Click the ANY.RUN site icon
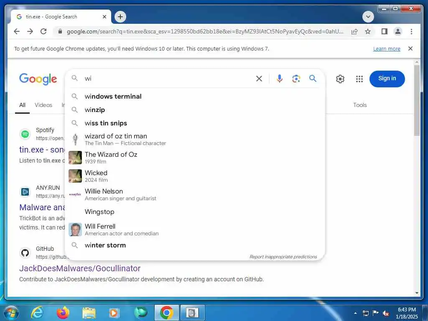The height and width of the screenshot is (321, 428). pos(25,192)
